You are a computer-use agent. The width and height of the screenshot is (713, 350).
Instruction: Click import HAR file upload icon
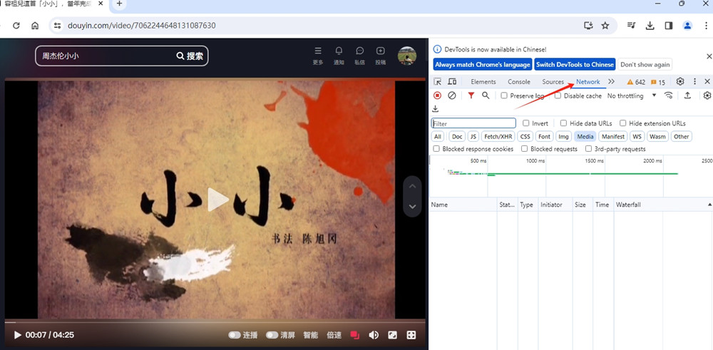coord(687,96)
